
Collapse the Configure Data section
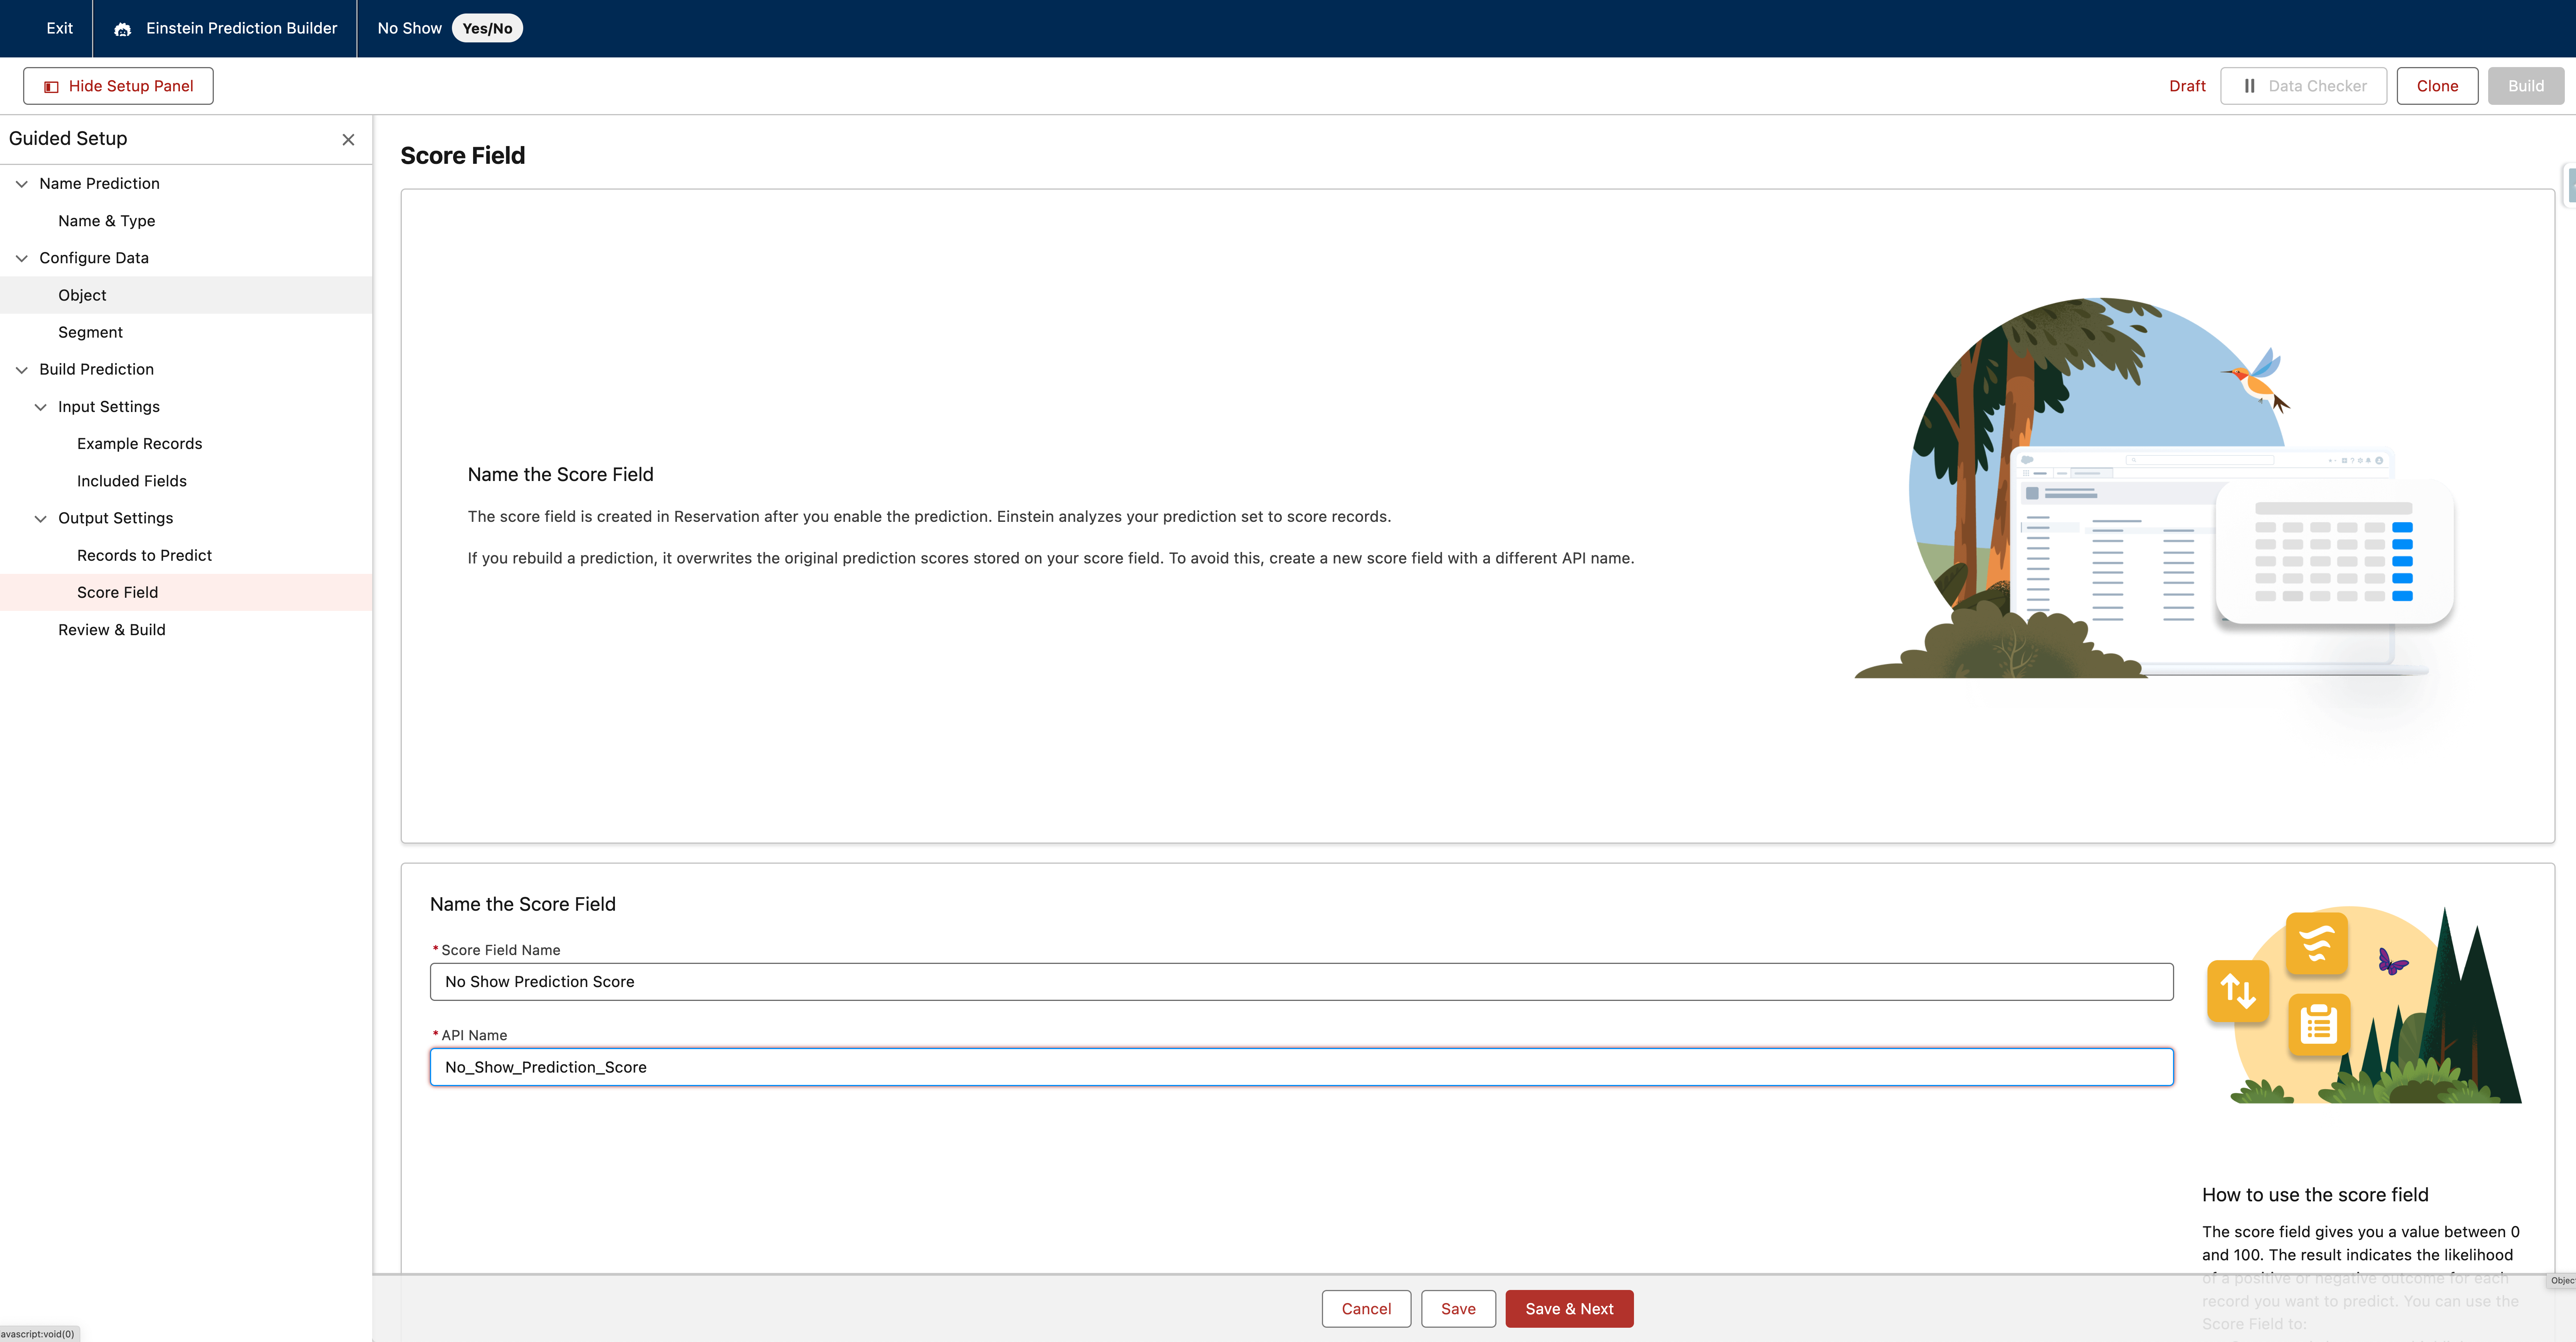(21, 258)
